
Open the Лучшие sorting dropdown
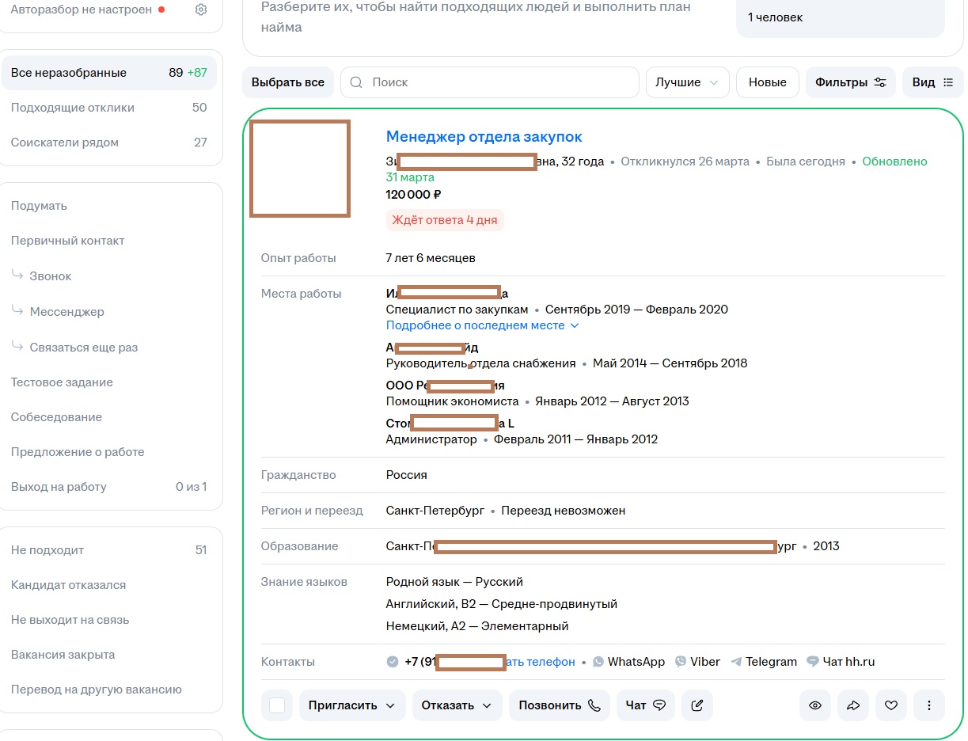[687, 82]
